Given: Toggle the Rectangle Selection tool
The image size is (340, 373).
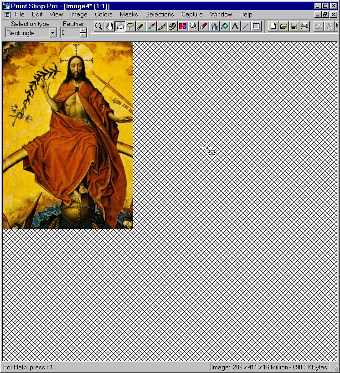Looking at the screenshot, I should point(120,26).
